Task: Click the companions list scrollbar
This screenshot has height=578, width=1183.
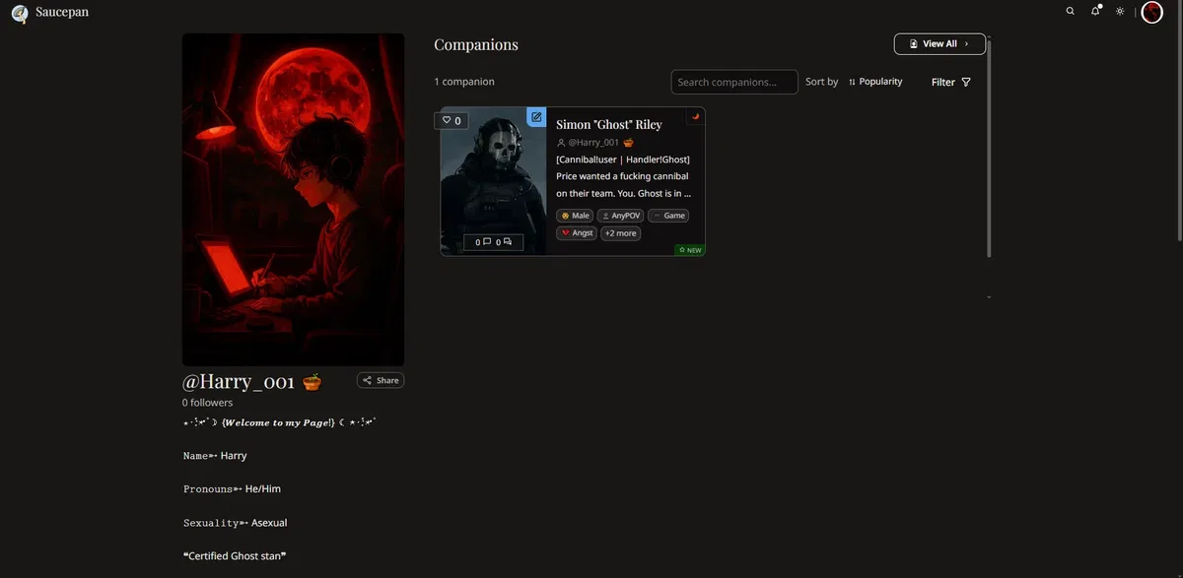Action: [989, 148]
